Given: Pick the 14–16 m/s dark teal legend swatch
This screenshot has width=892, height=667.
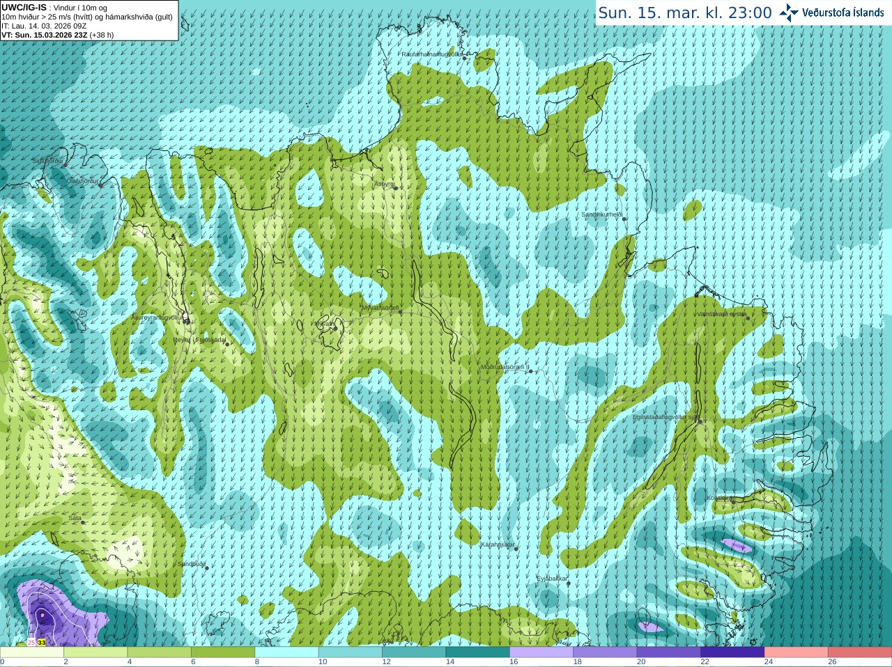Looking at the screenshot, I should [478, 652].
